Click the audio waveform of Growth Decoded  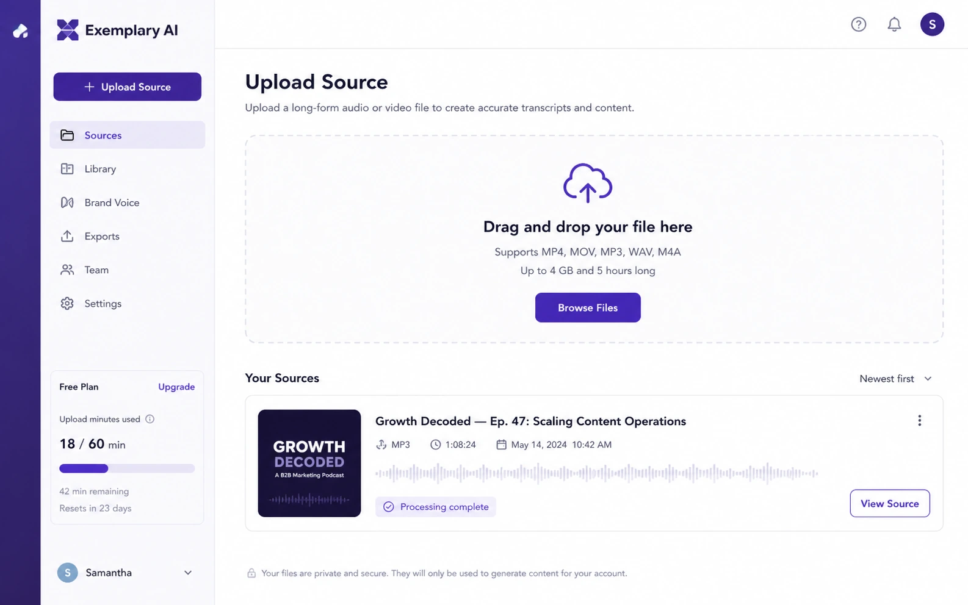point(596,473)
